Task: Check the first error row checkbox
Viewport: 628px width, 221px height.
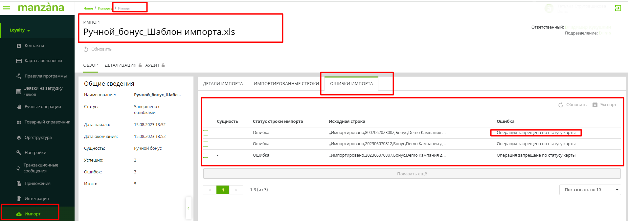Action: [x=206, y=133]
